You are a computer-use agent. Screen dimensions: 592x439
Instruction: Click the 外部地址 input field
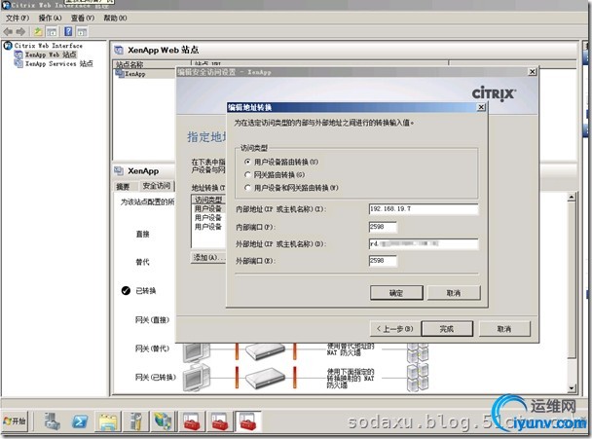point(424,244)
